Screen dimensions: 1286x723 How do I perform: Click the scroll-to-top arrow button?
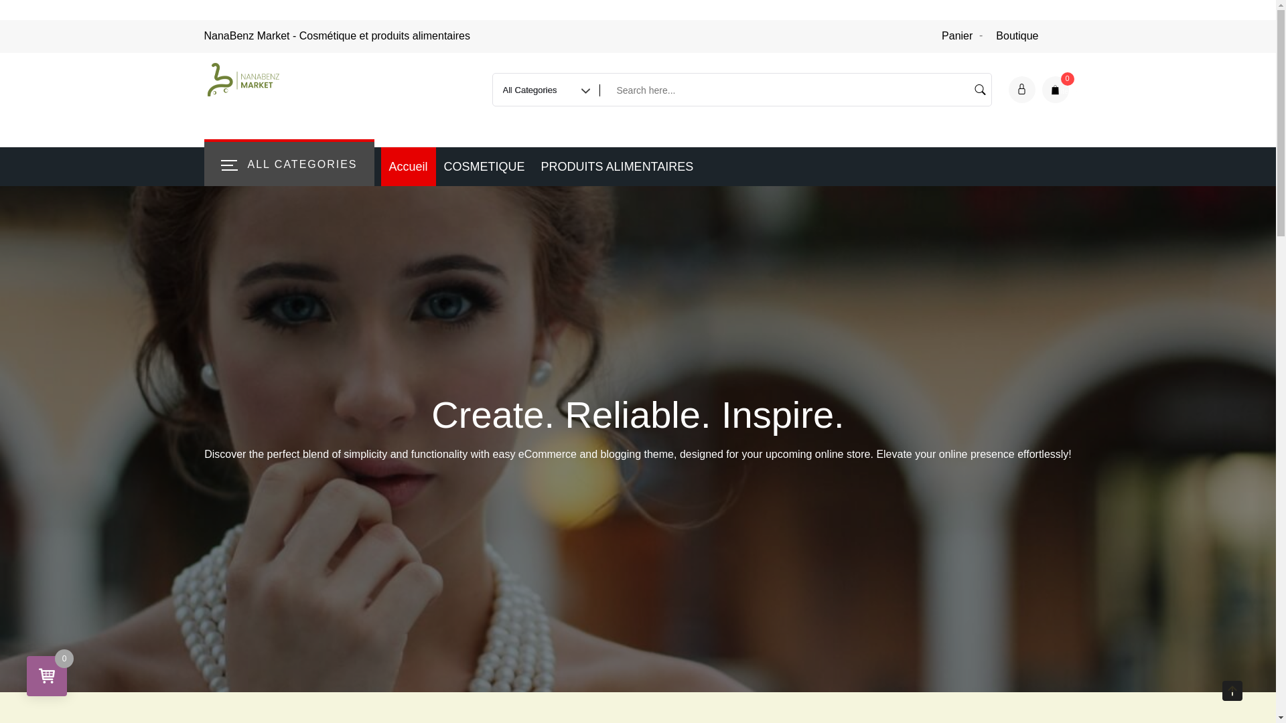click(x=1232, y=691)
